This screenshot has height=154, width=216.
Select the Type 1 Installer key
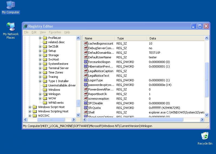(58, 81)
